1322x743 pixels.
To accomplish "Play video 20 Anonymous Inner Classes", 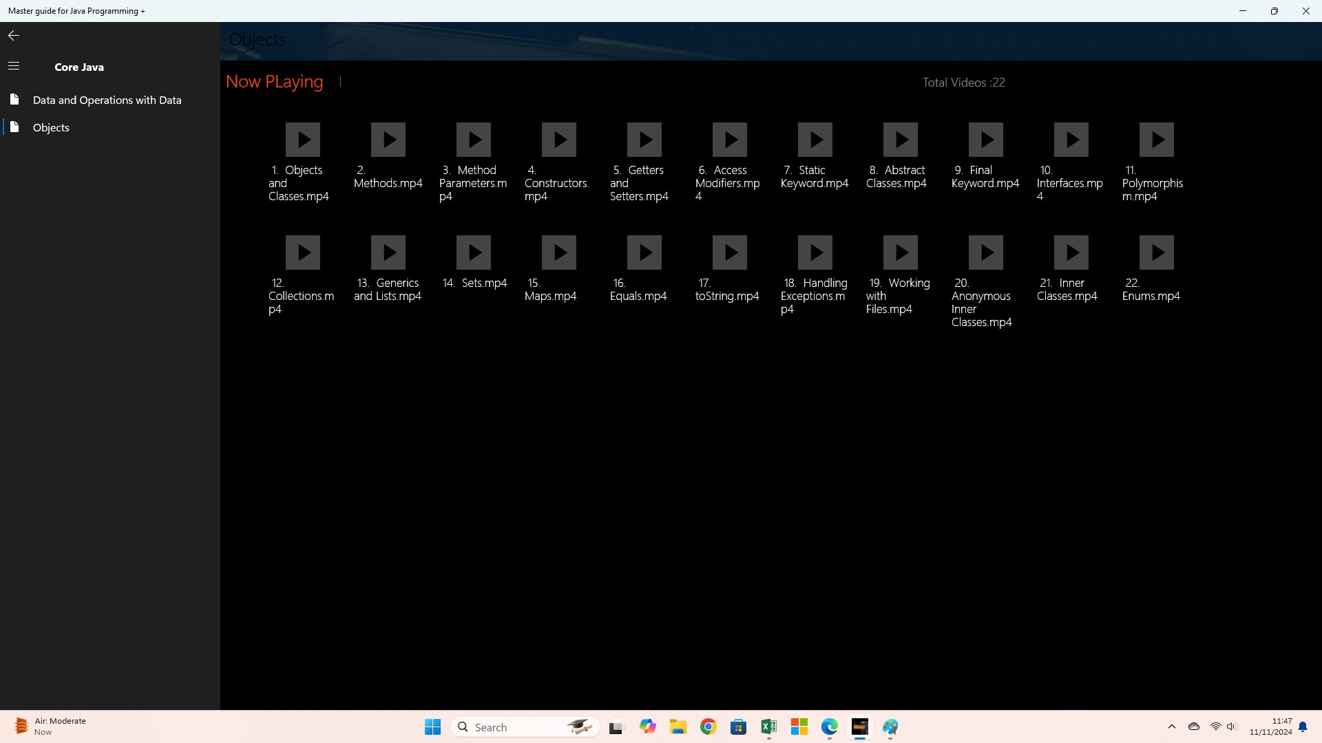I will [x=986, y=252].
